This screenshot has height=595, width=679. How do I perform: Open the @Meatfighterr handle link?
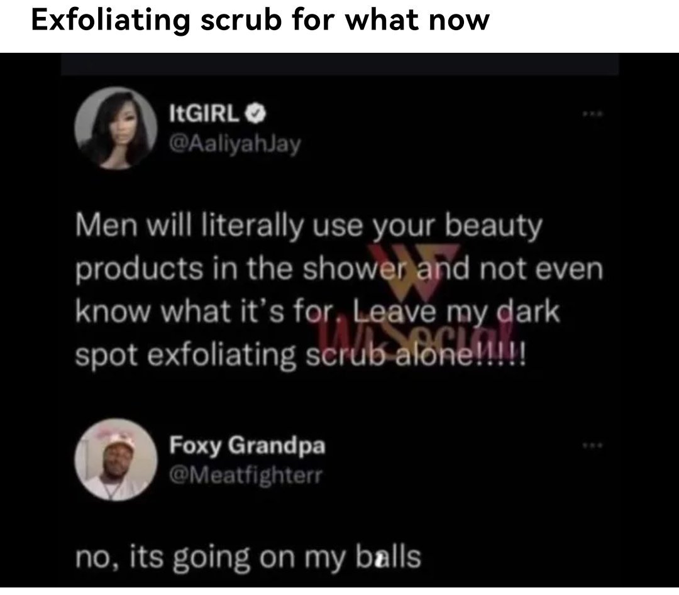[x=246, y=476]
